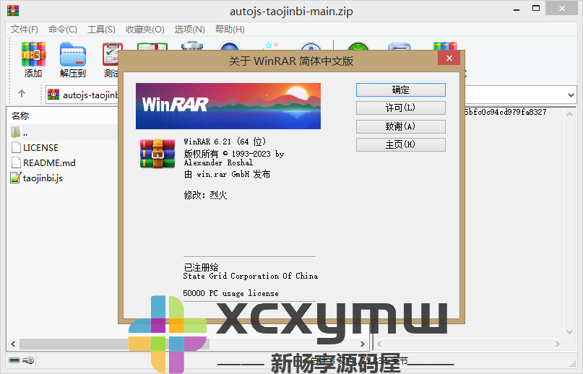This screenshot has width=583, height=374.
Task: Click the 许可(L) button
Action: tap(400, 108)
